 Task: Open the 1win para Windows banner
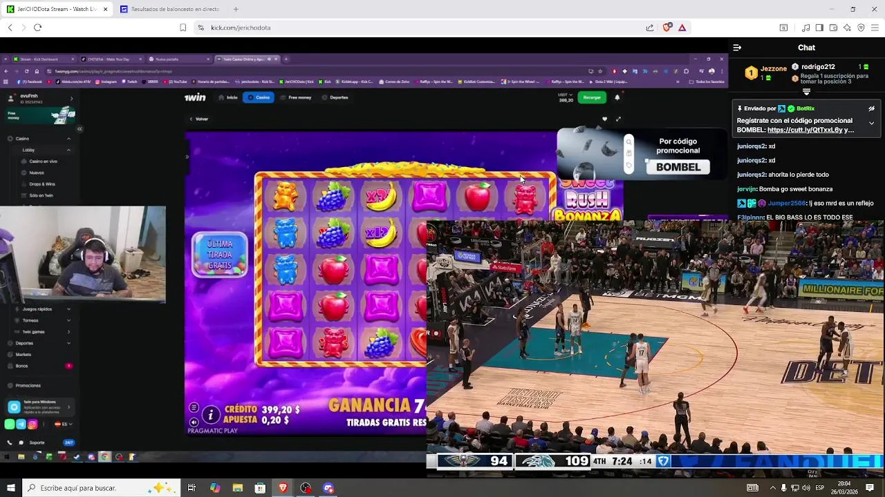(x=39, y=407)
